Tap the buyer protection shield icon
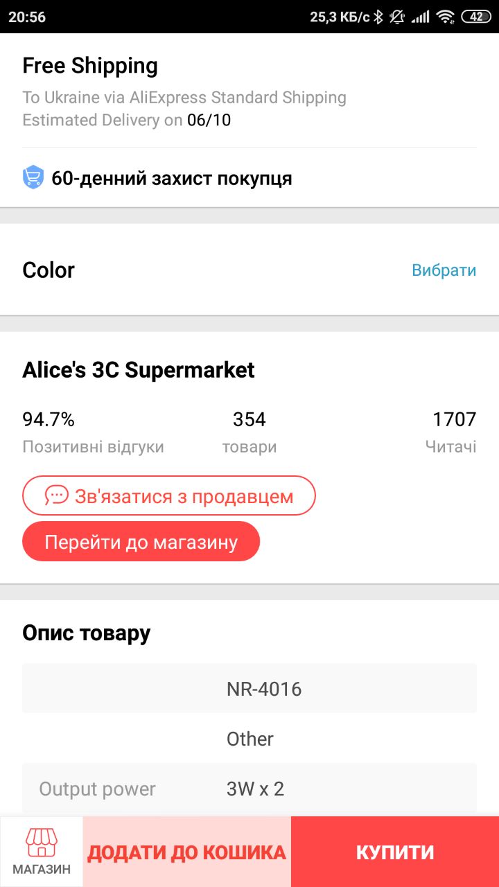This screenshot has width=499, height=887. pyautogui.click(x=33, y=178)
